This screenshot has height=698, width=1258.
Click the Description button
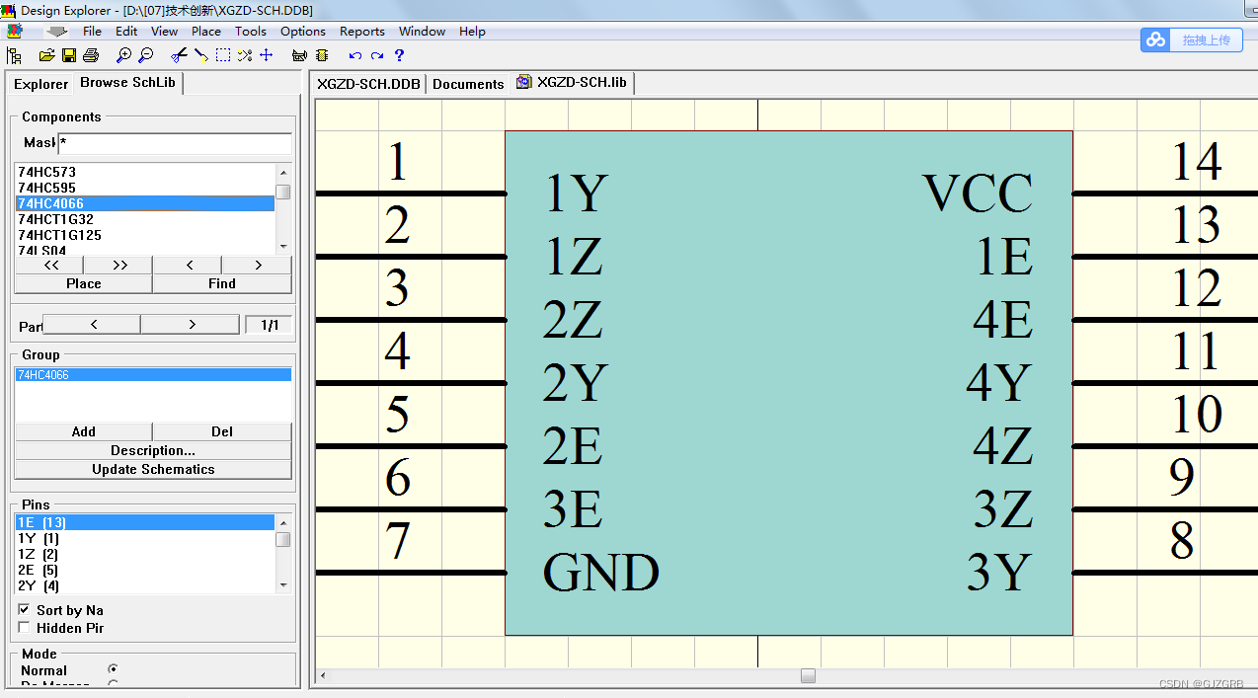pyautogui.click(x=152, y=450)
